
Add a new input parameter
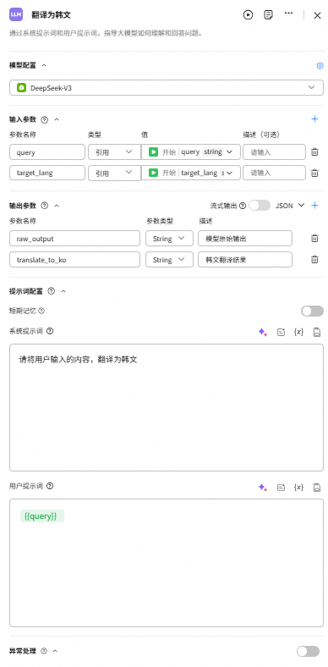(314, 119)
